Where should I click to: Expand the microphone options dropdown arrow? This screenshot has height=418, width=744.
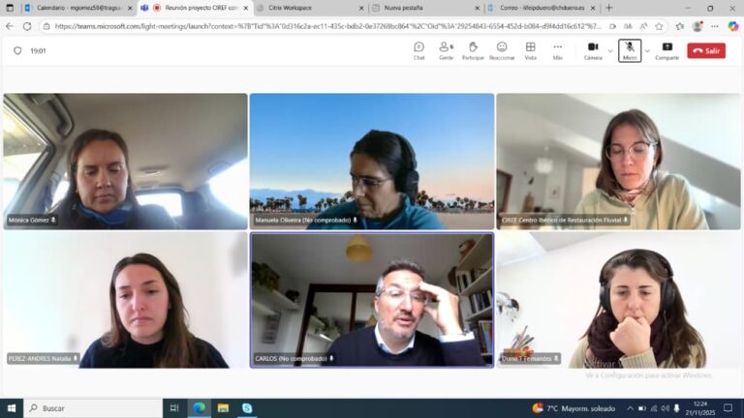[x=647, y=50]
